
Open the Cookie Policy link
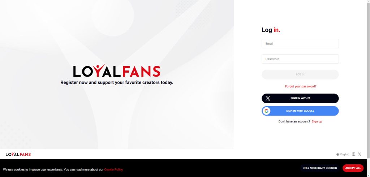point(113,169)
